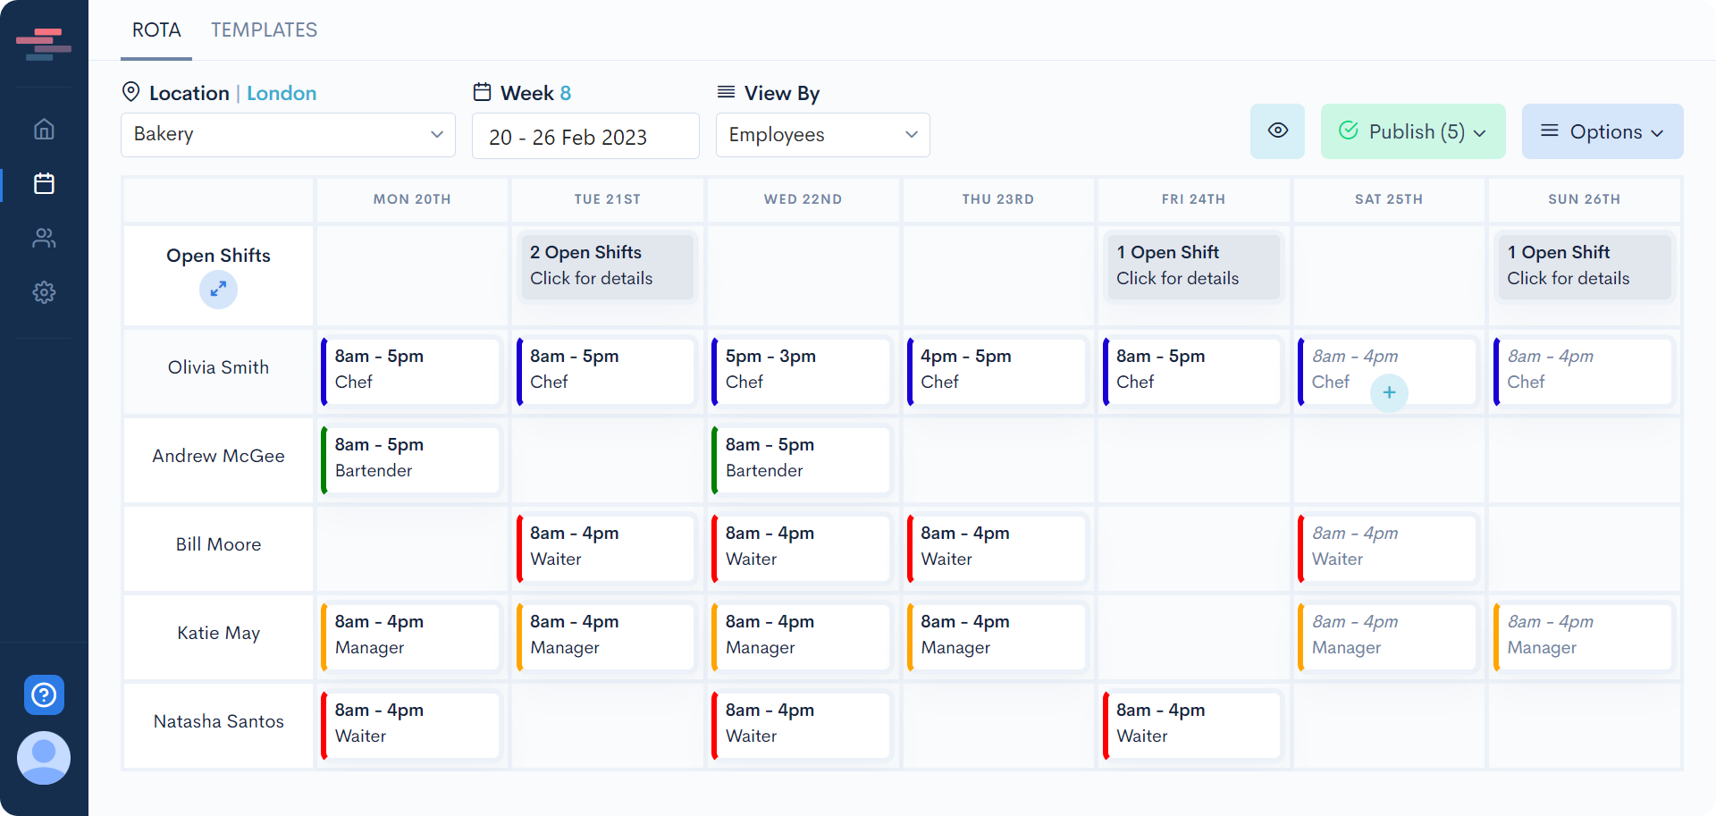
Task: Expand Open Shifts with the arrows icon
Action: pyautogui.click(x=218, y=290)
